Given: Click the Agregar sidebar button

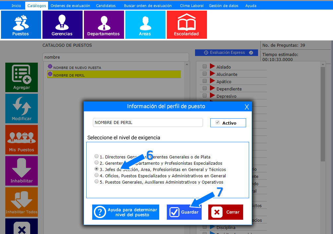Looking at the screenshot, I should point(22,77).
